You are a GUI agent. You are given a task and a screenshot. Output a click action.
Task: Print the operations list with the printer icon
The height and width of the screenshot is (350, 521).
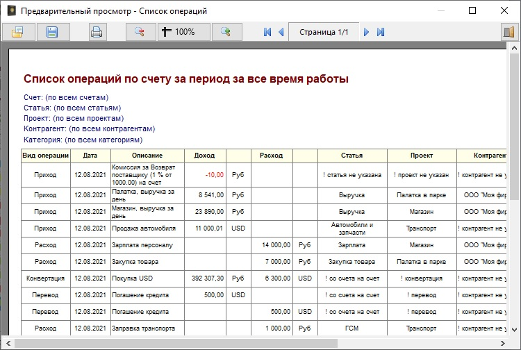pos(97,32)
